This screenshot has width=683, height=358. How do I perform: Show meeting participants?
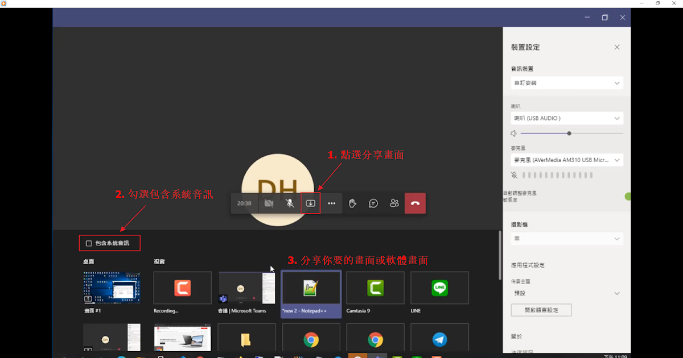pyautogui.click(x=394, y=203)
